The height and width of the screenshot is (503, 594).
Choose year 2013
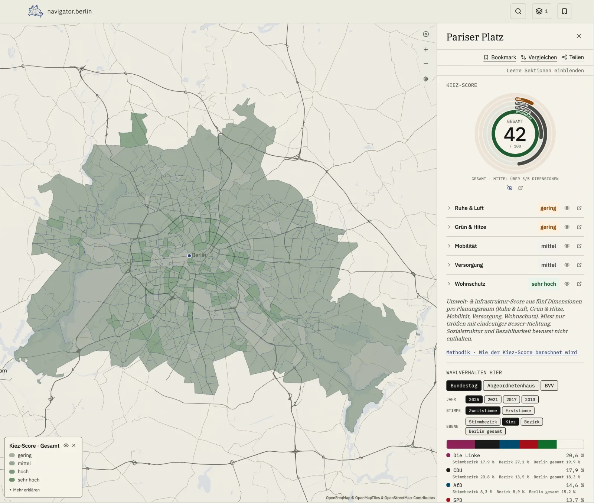coord(530,399)
